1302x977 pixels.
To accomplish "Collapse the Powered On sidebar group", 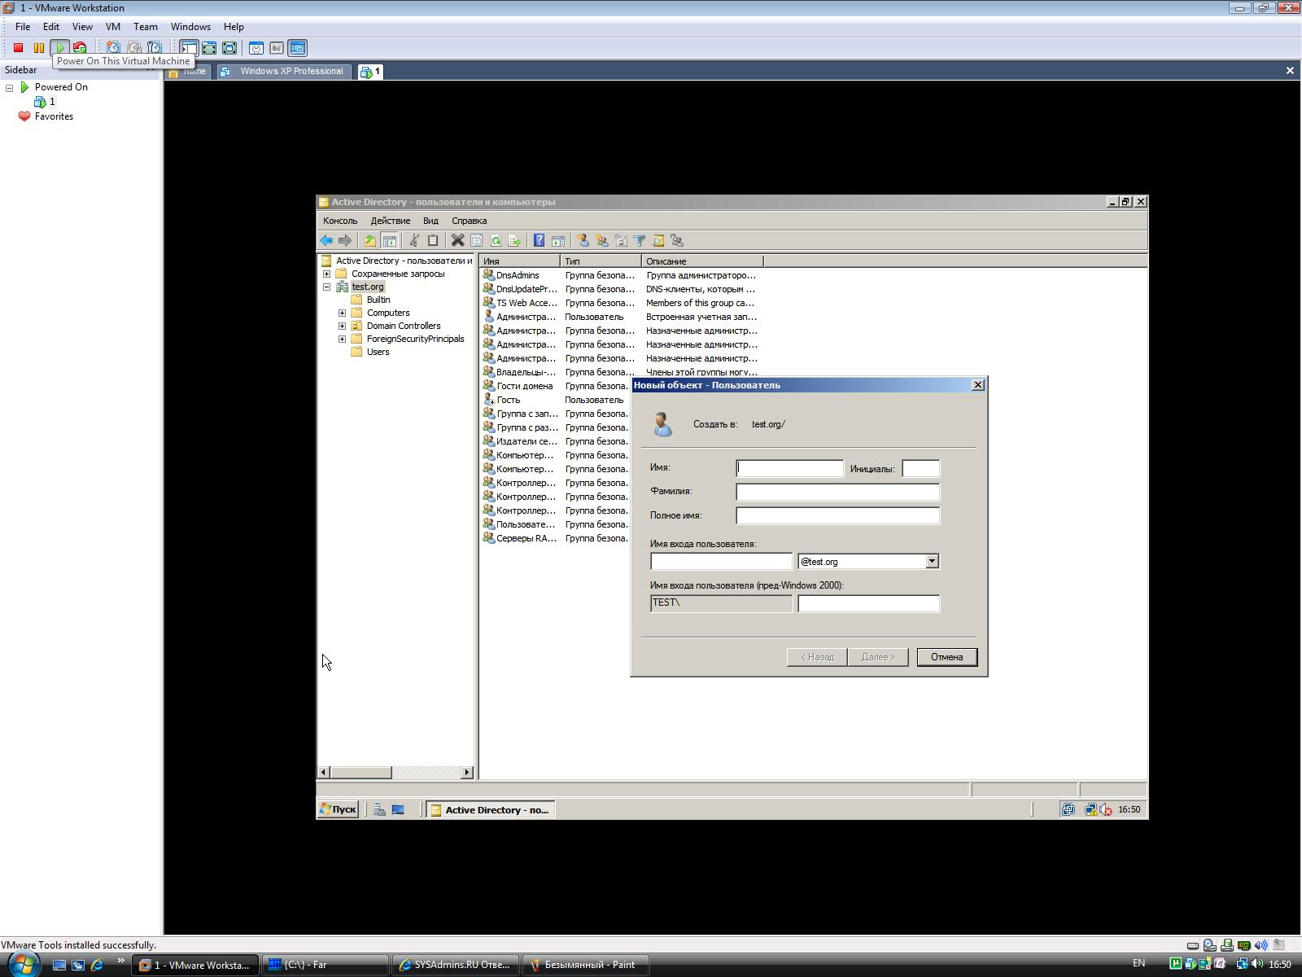I will [x=10, y=87].
